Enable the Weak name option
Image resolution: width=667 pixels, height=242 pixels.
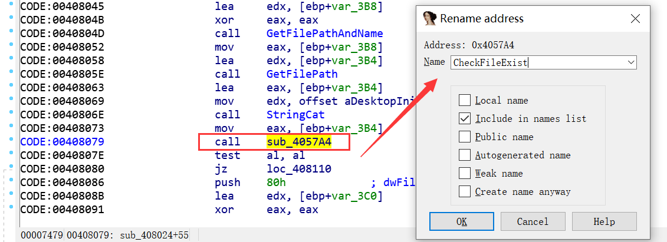coord(465,173)
